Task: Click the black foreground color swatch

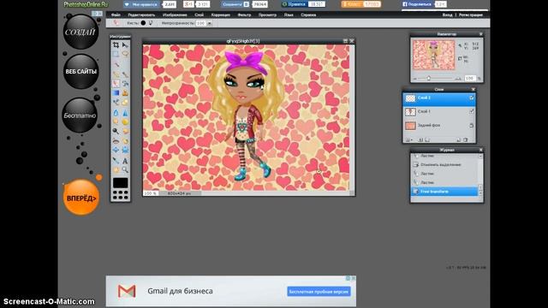Action: point(120,182)
